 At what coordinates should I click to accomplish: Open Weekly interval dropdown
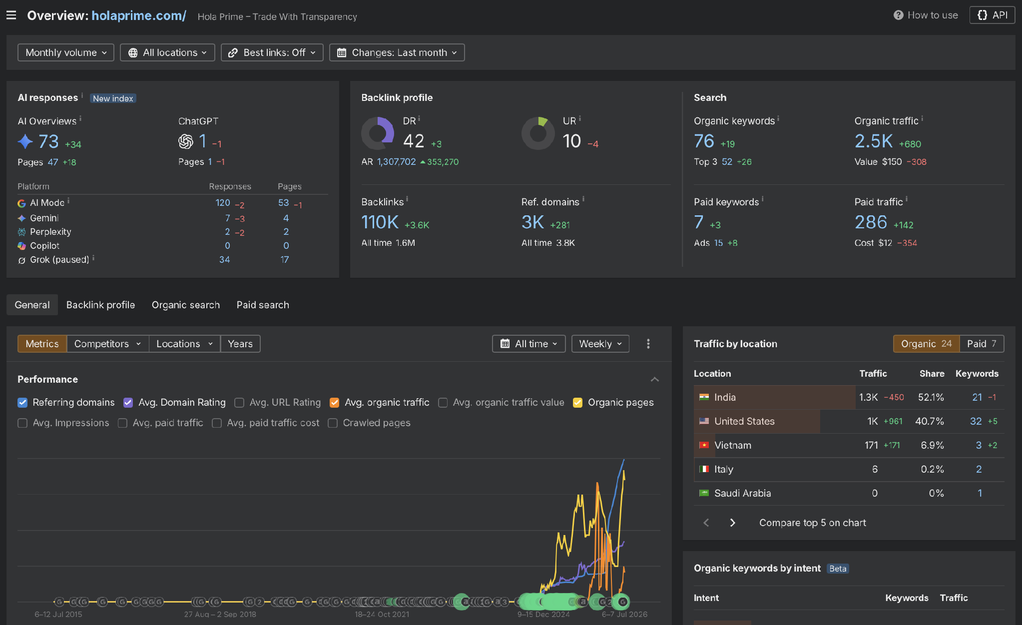point(600,344)
